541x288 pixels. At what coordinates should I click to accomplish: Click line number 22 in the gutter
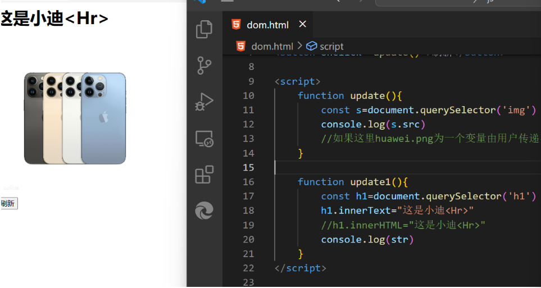tap(248, 268)
